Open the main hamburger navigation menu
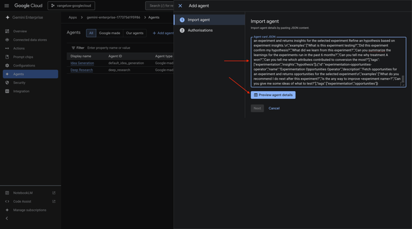This screenshot has width=412, height=229. [x=7, y=5]
